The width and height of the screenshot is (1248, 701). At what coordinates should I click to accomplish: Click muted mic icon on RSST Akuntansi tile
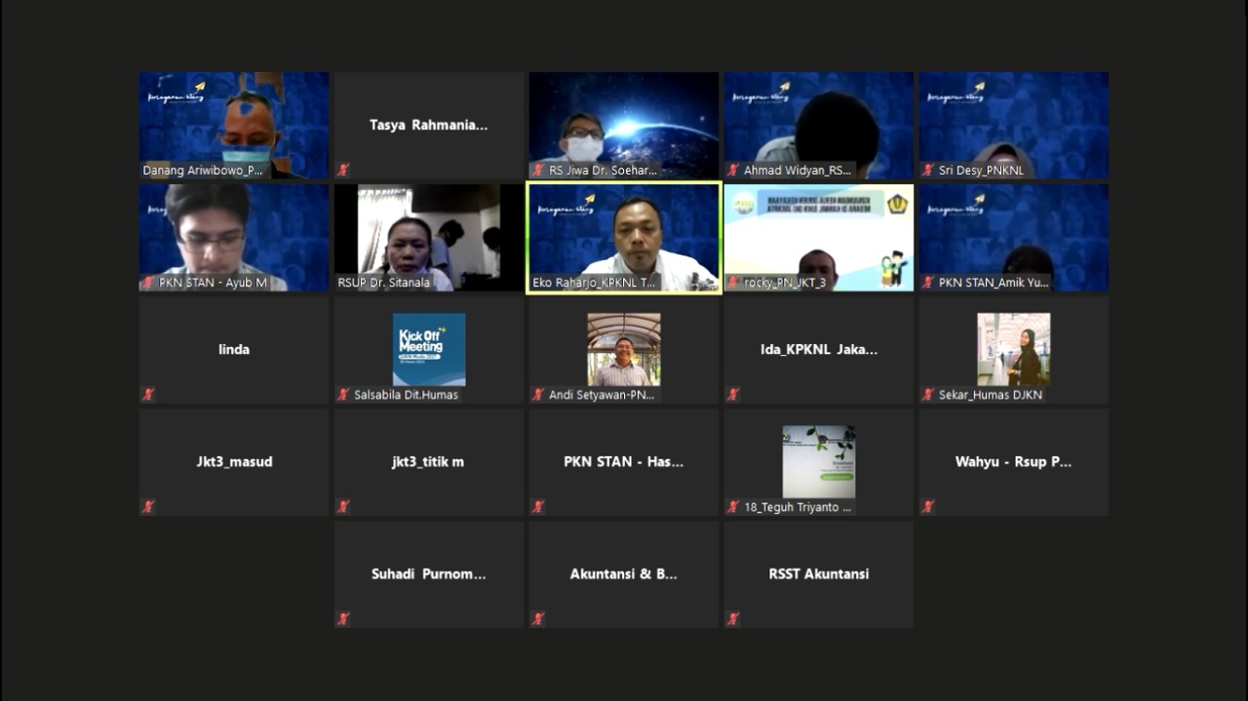tap(733, 619)
